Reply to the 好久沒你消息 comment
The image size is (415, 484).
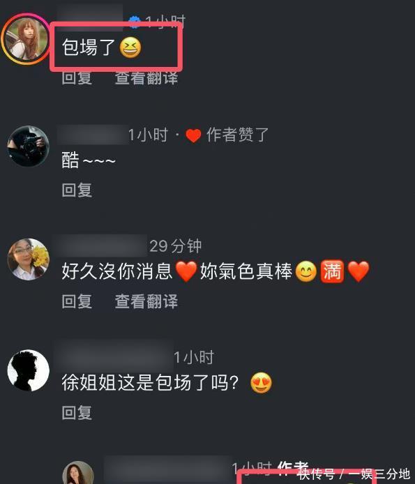click(77, 301)
